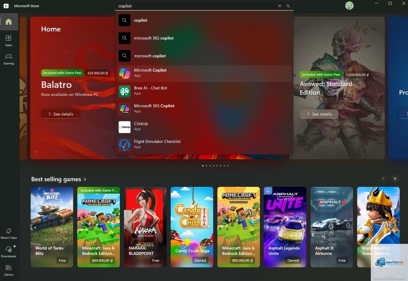Screen dimensions: 408x281
Task: Open Royal Revolt 2: Tower Defense card
Action: click(x=378, y=227)
